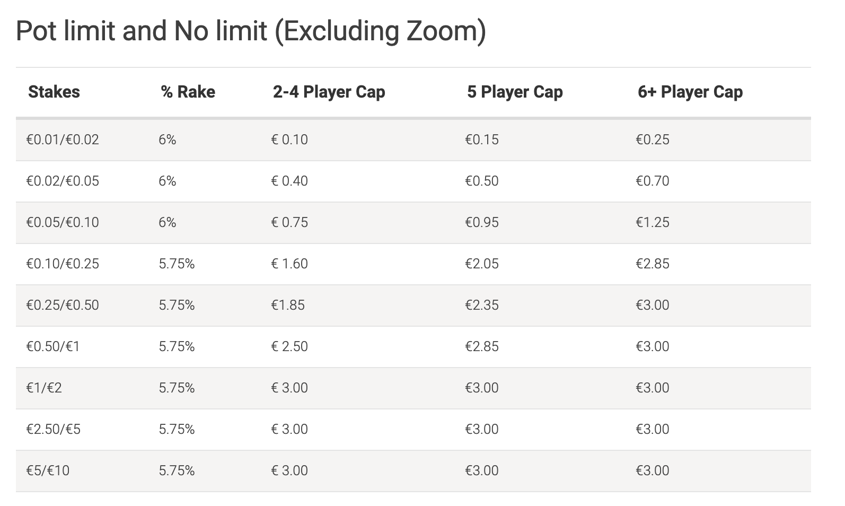Click the €0.50/€1 stakes cell
The width and height of the screenshot is (845, 506).
click(x=53, y=346)
